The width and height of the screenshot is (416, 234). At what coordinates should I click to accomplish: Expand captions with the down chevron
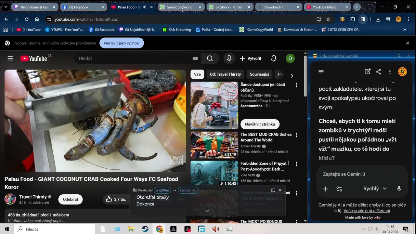207,211
